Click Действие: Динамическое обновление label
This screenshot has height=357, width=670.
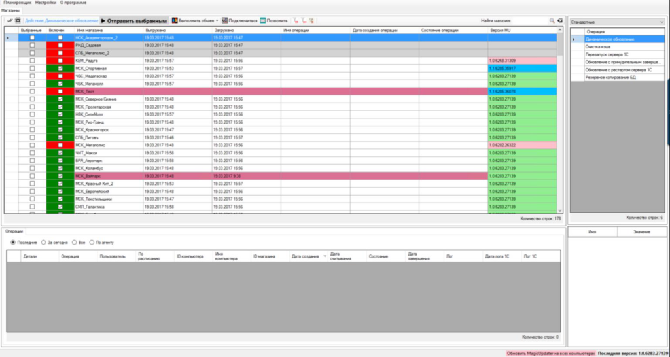[x=61, y=20]
